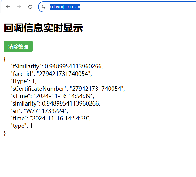Click the browser back arrow
The width and height of the screenshot is (196, 177).
[8, 7]
